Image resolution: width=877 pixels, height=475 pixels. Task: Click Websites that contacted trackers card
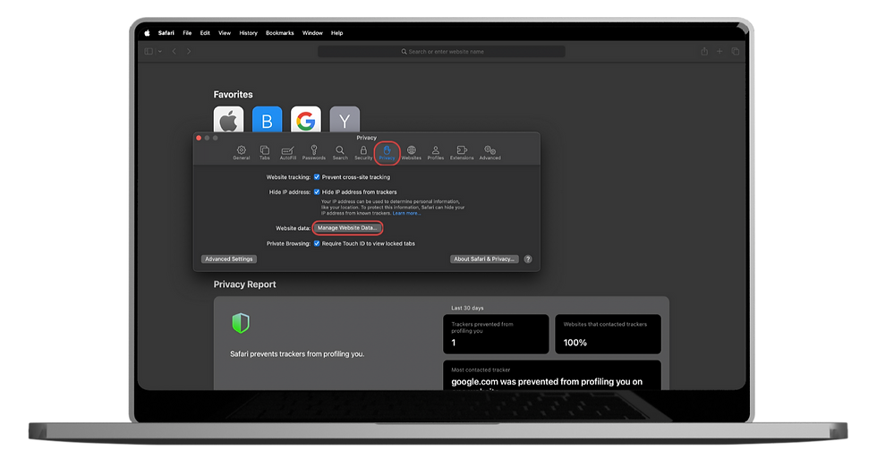coord(608,334)
